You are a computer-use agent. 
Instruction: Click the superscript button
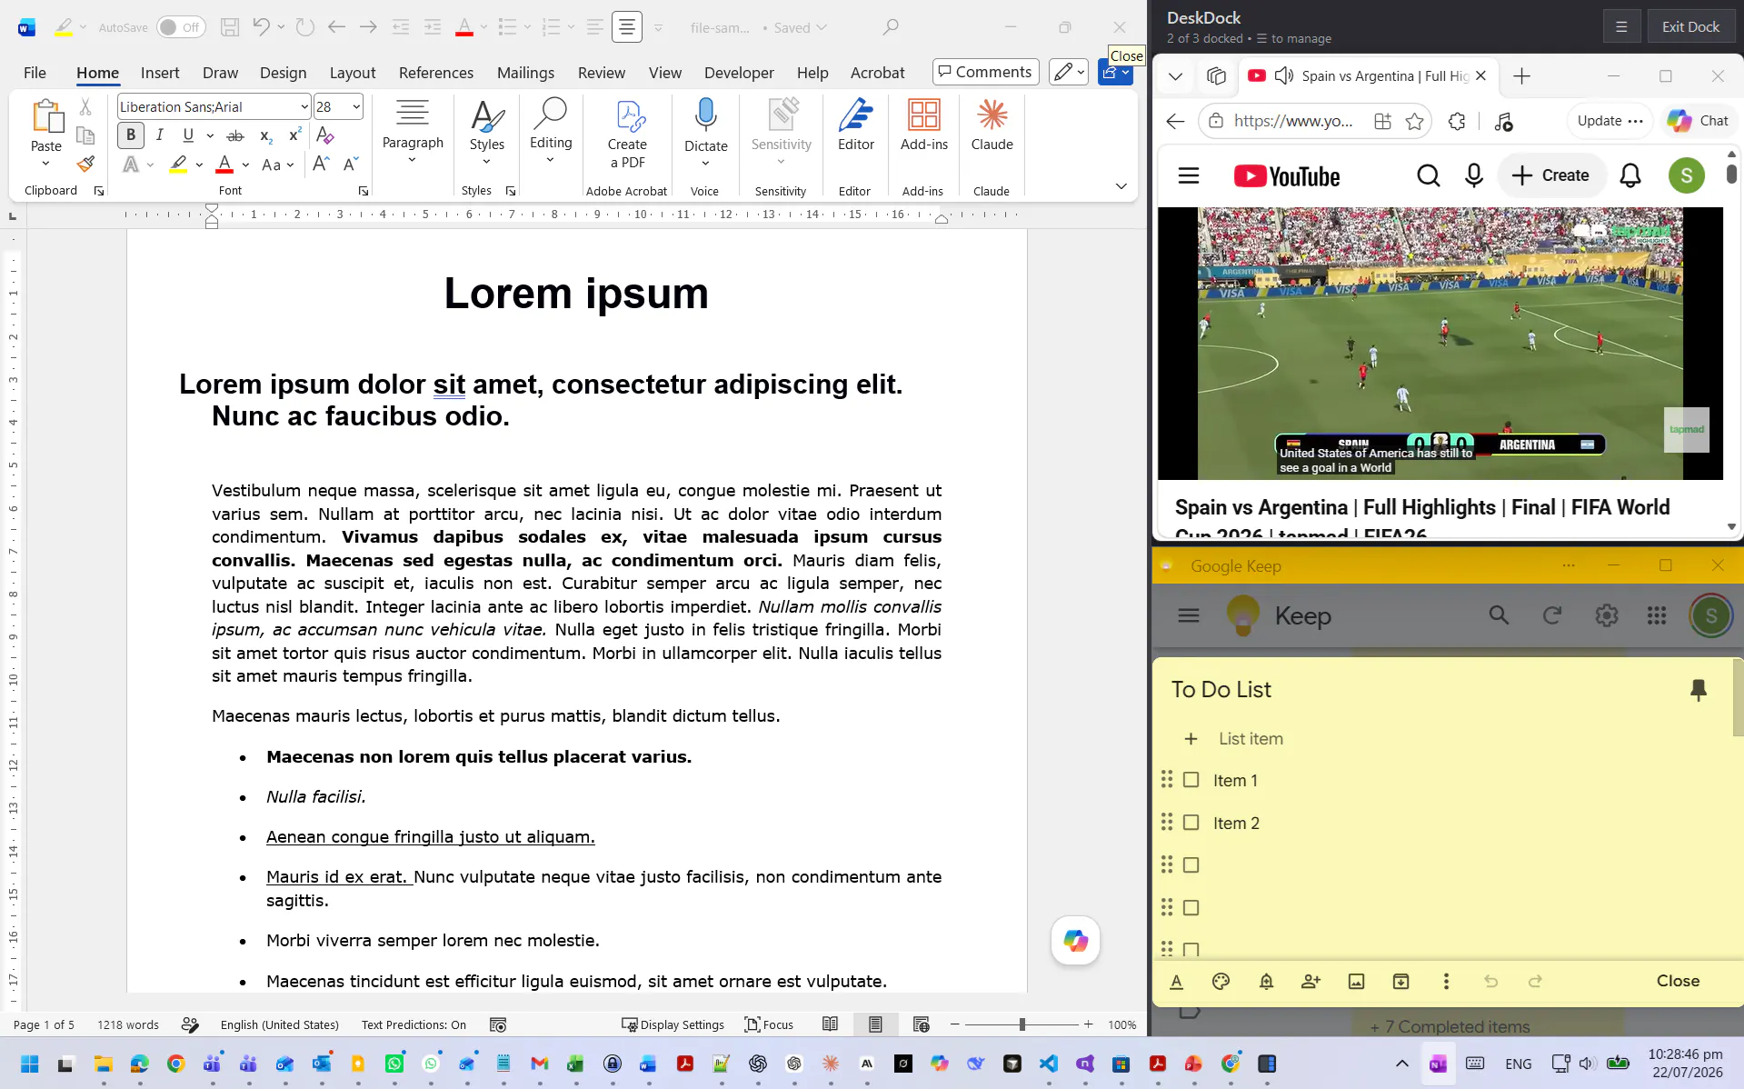pyautogui.click(x=294, y=135)
